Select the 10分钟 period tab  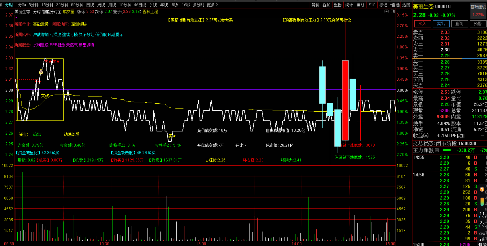125,5
